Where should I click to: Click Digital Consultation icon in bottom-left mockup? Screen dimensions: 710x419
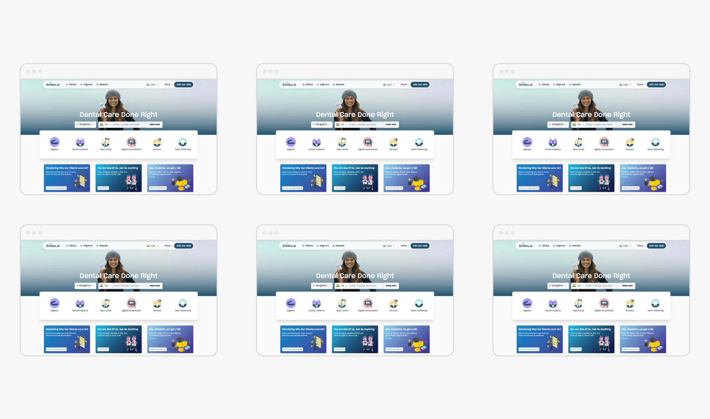pyautogui.click(x=131, y=303)
